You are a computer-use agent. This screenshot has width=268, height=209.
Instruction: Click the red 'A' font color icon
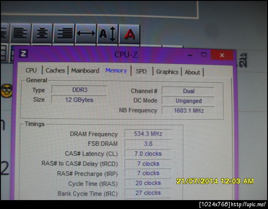[130, 34]
